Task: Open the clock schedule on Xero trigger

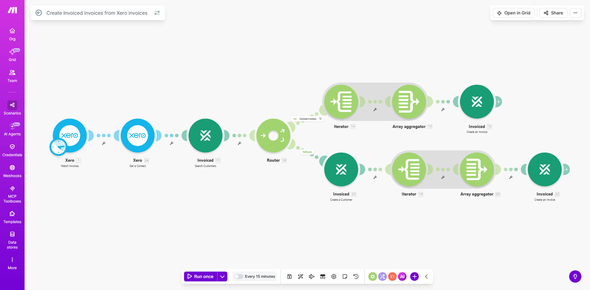Action: (x=58, y=147)
